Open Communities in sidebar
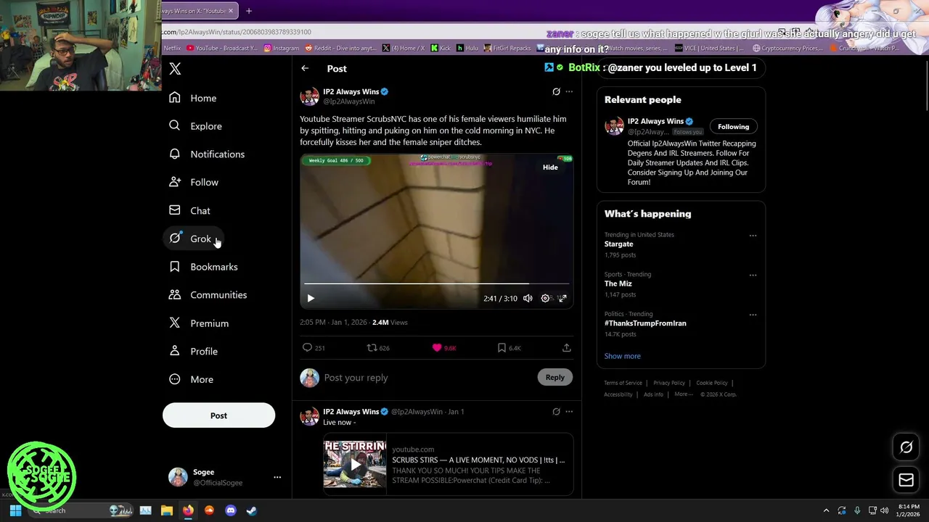Image resolution: width=929 pixels, height=522 pixels. [208, 295]
